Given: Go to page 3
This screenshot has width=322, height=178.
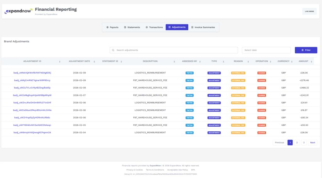Looking at the screenshot, I should tap(304, 143).
